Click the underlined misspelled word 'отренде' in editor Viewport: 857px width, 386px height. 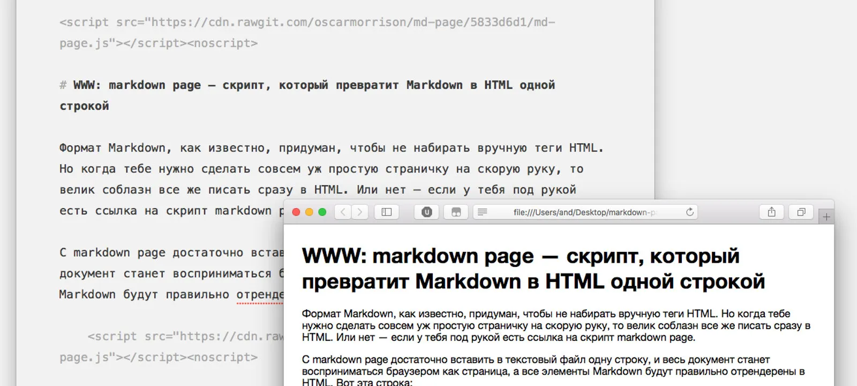coord(260,295)
